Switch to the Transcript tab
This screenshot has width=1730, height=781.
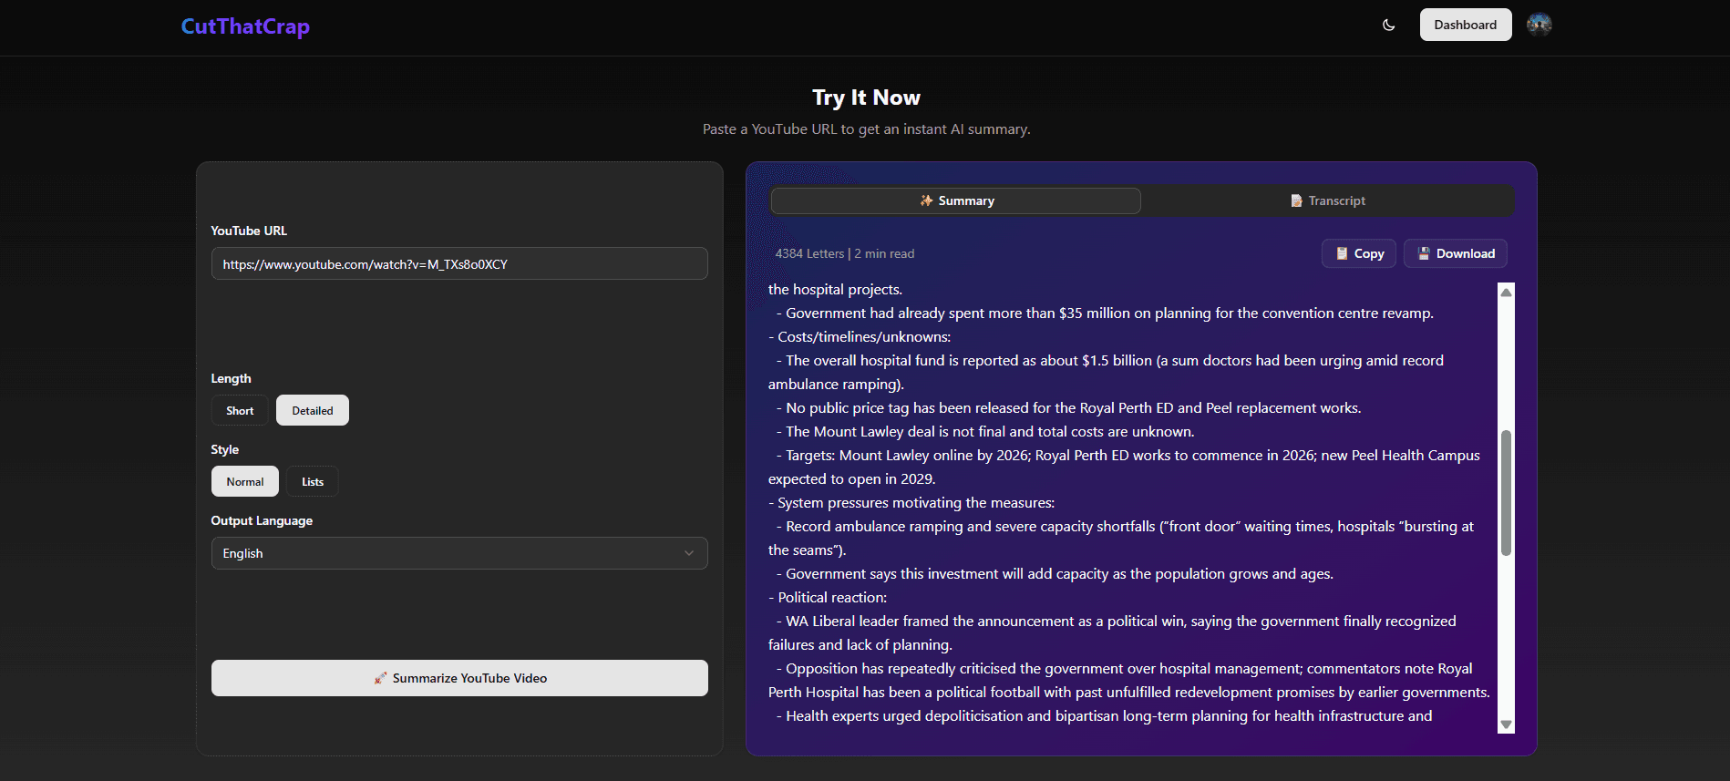[x=1327, y=200]
